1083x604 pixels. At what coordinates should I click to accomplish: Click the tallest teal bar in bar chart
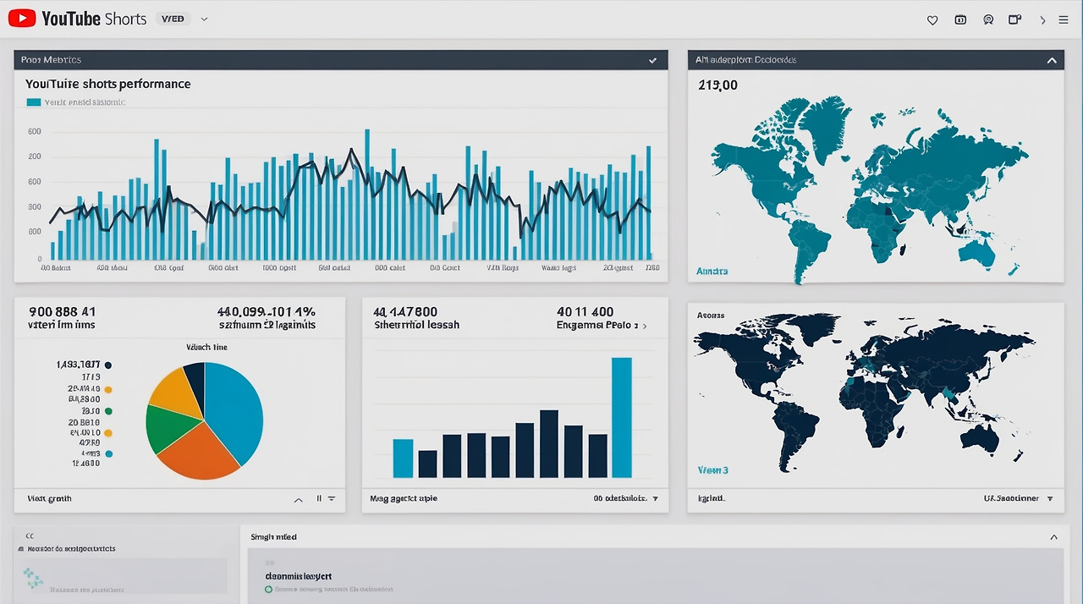622,418
